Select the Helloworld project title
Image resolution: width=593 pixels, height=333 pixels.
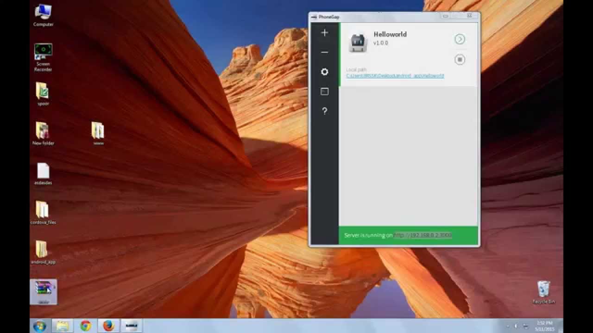(390, 34)
